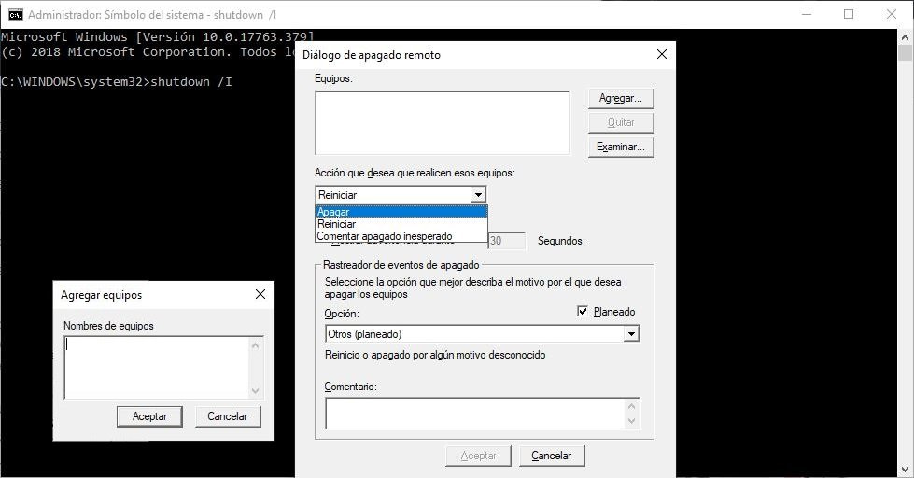Image resolution: width=914 pixels, height=478 pixels.
Task: Click the up arrow in Nombres de equipos scrollbar
Action: [255, 345]
